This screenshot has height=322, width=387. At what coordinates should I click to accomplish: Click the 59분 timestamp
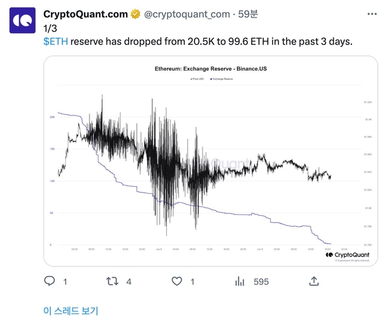248,14
